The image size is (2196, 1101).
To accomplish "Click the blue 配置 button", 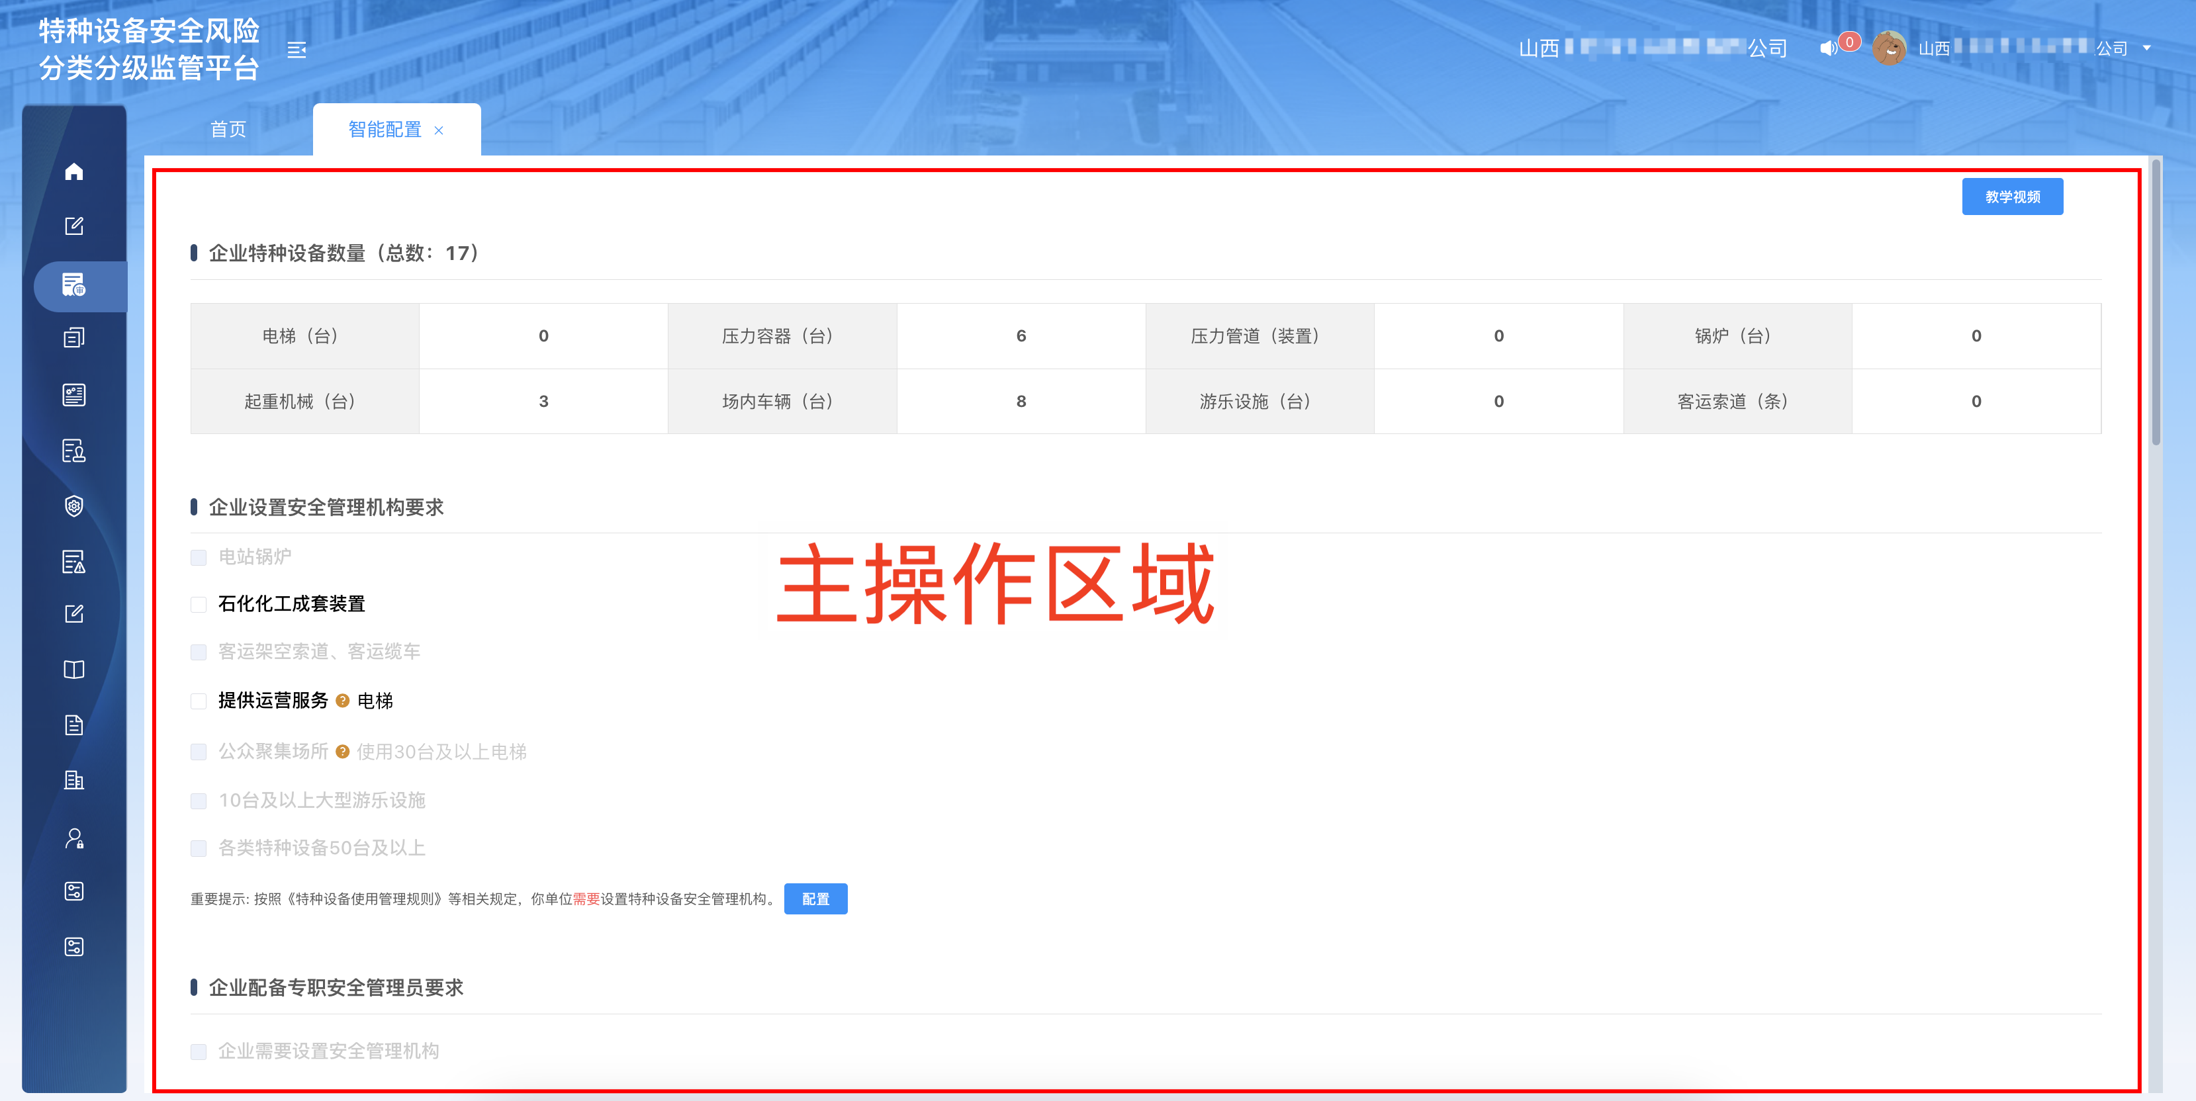I will coord(815,899).
